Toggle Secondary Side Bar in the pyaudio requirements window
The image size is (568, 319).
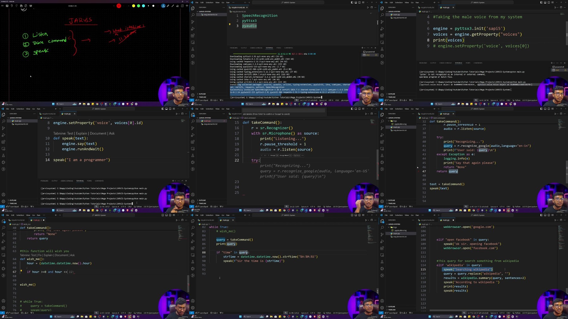[359, 2]
